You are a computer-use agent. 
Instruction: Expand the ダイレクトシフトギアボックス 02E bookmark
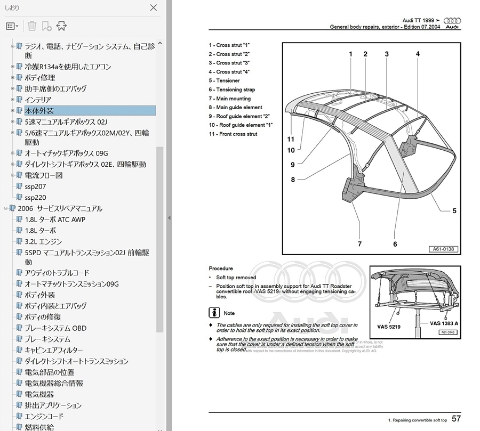(x=13, y=164)
